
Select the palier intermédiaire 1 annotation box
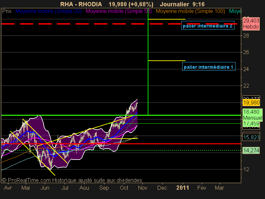click(209, 66)
